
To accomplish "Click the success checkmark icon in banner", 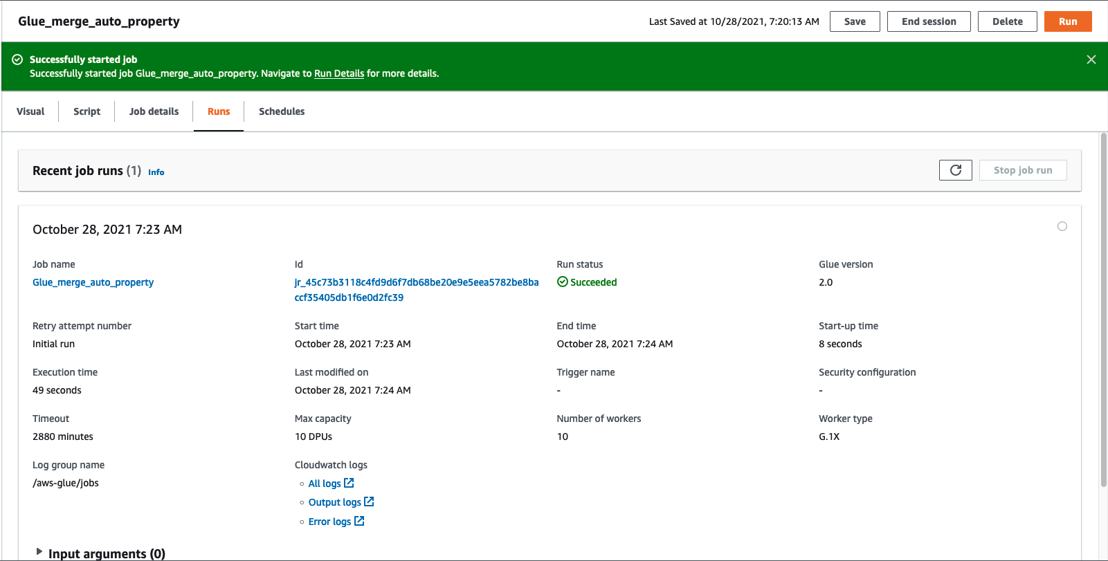I will pyautogui.click(x=17, y=59).
